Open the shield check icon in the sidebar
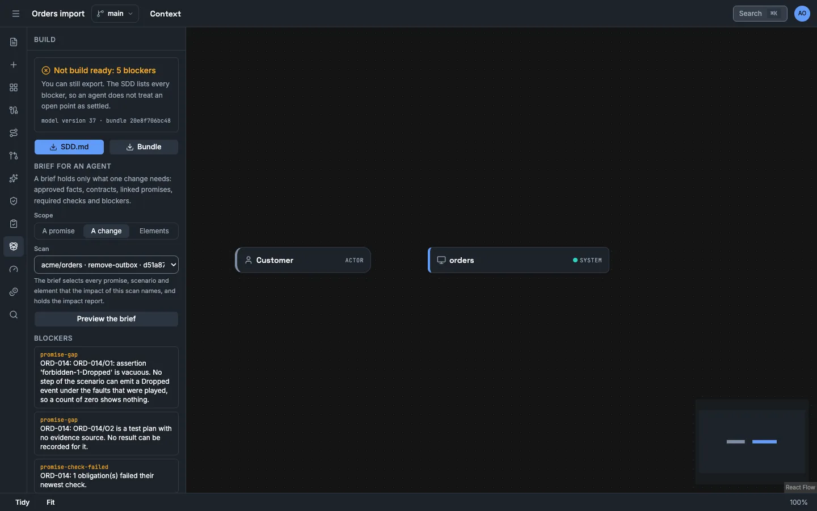This screenshot has height=511, width=817. coord(14,201)
